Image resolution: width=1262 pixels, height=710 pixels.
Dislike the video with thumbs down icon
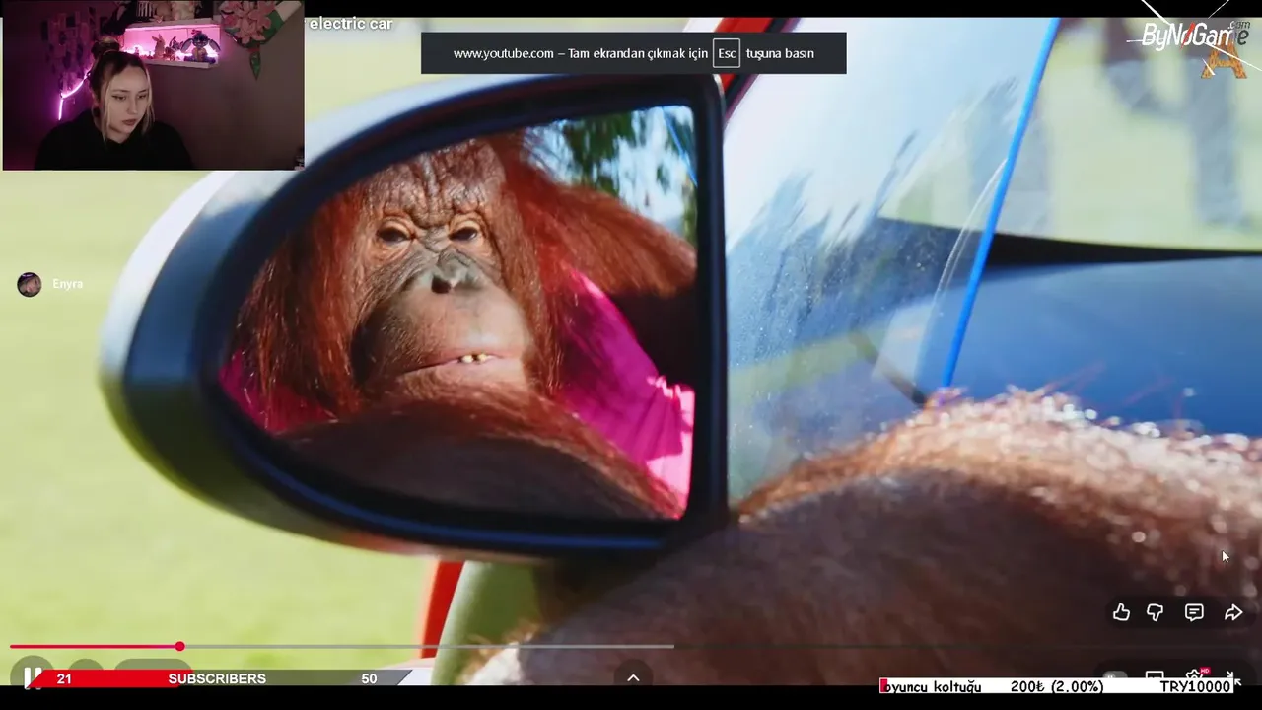click(1155, 612)
